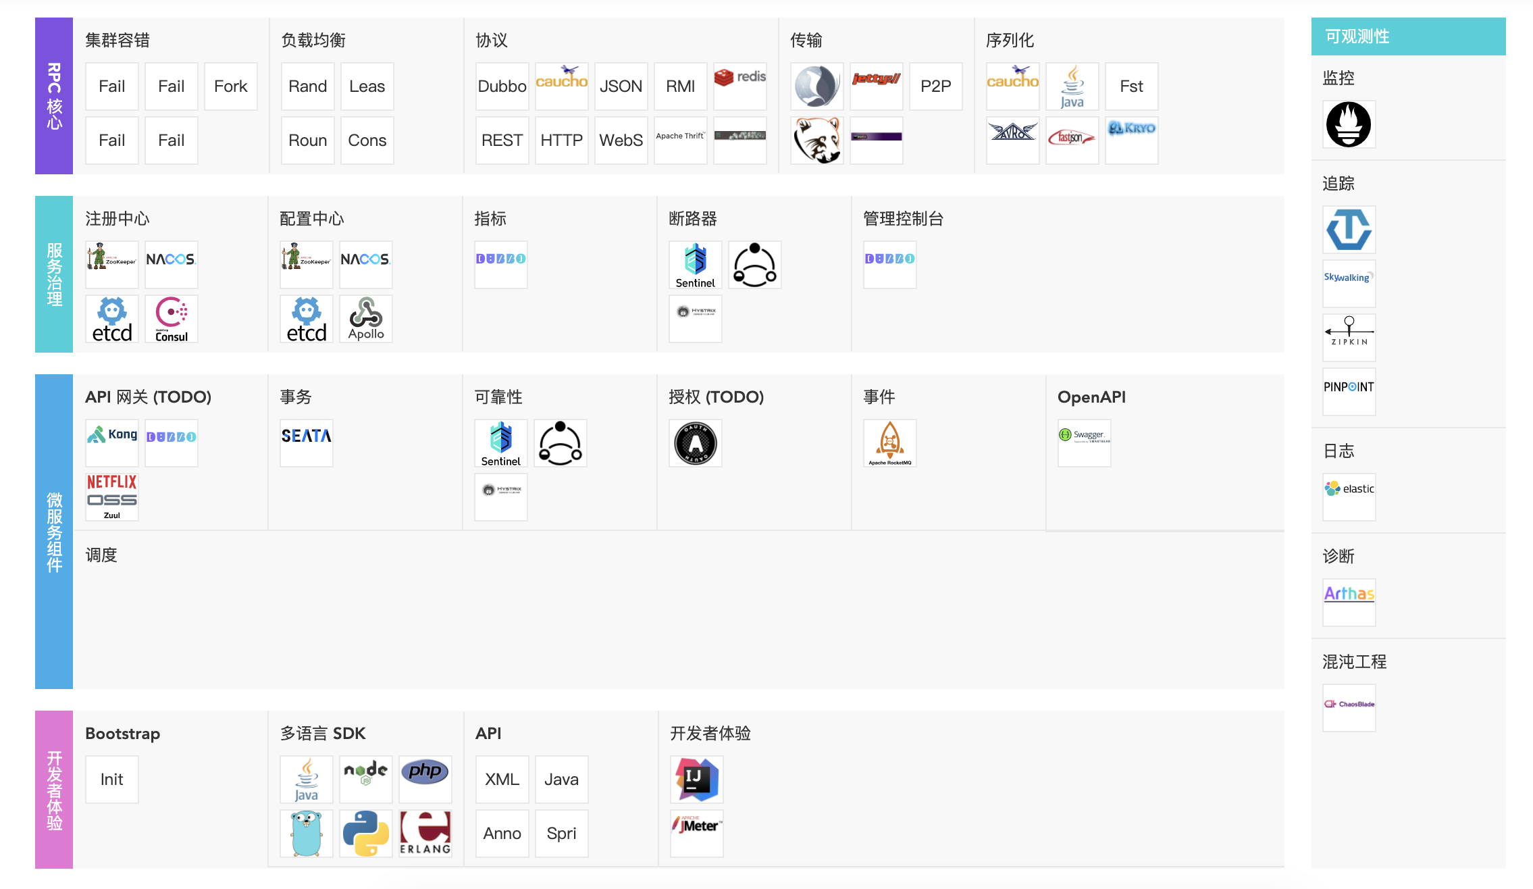Image resolution: width=1533 pixels, height=889 pixels.
Task: Click the Grizzly bear logo in 传输
Action: pyautogui.click(x=816, y=141)
